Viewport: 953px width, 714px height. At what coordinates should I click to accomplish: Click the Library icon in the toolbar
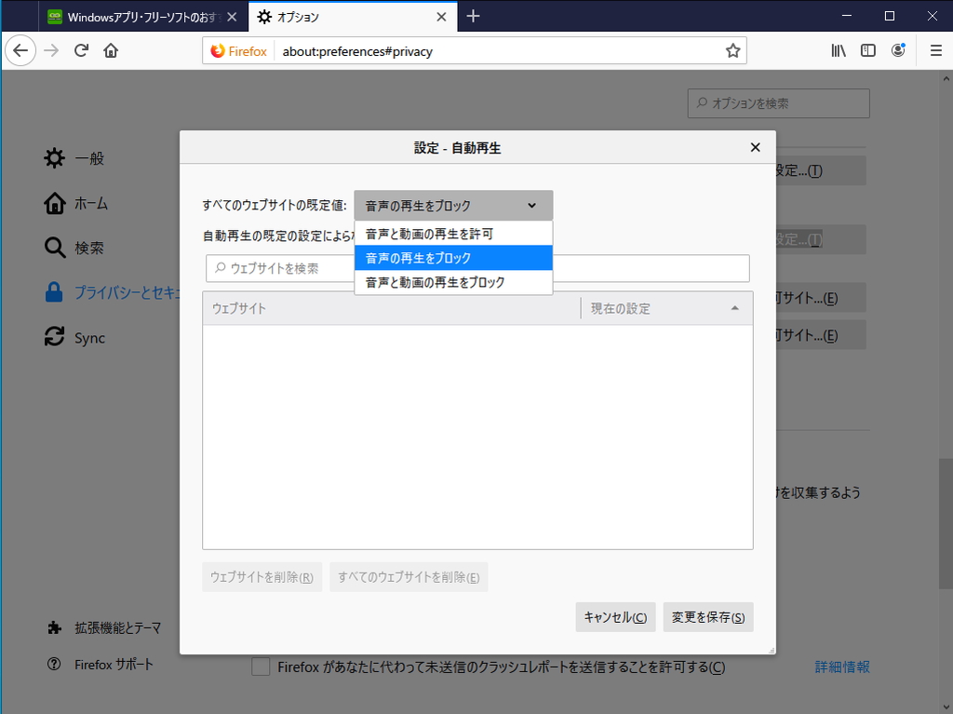[x=837, y=50]
